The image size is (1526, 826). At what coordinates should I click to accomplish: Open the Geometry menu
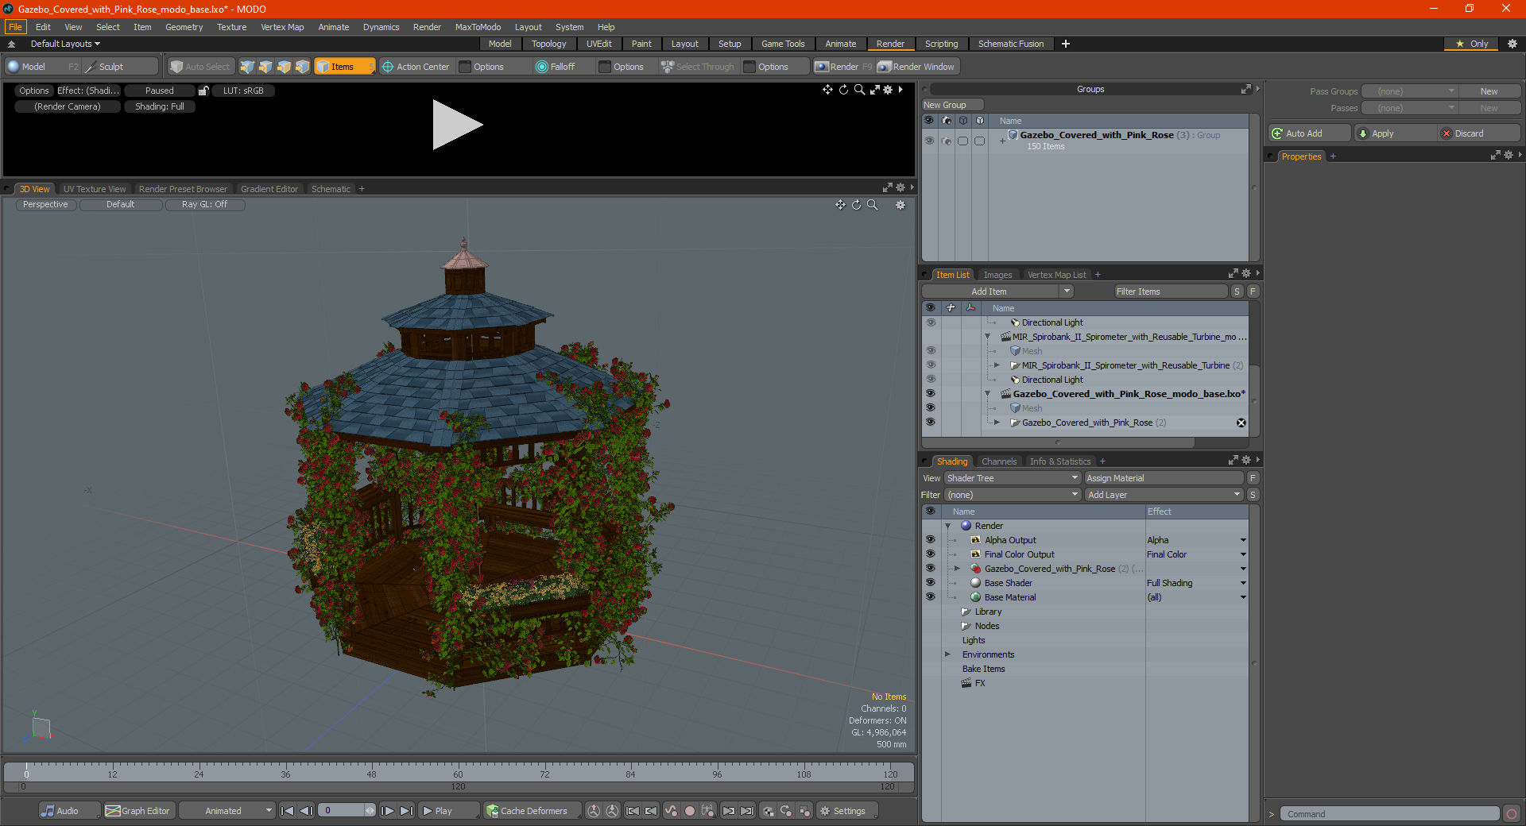[184, 27]
